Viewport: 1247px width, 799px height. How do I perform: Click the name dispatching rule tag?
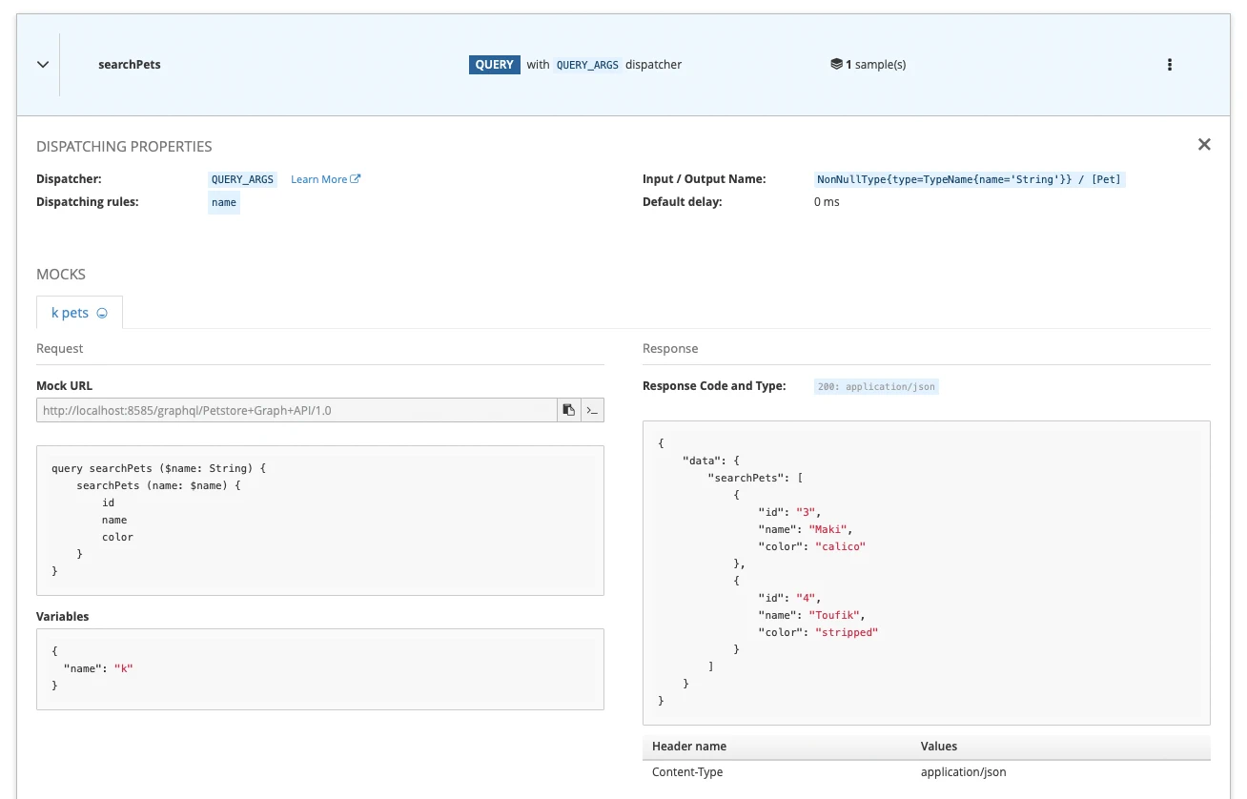[x=224, y=202]
